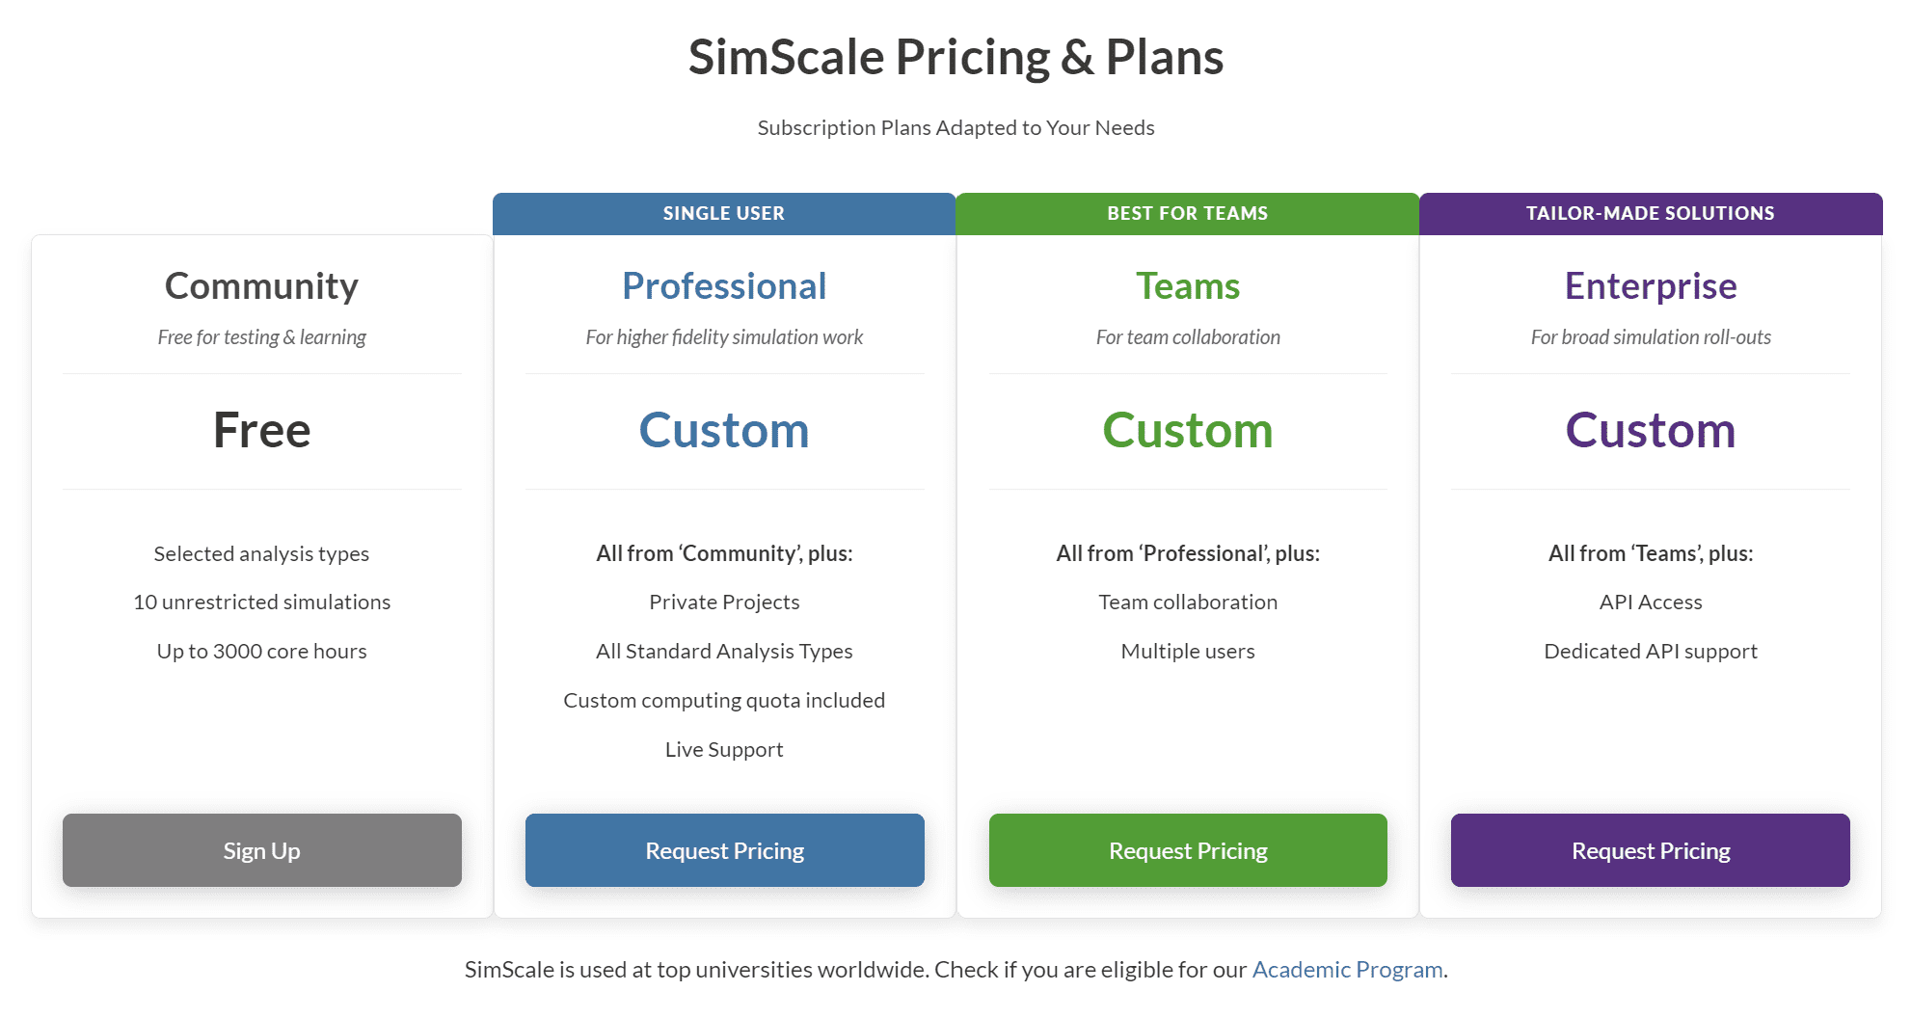The height and width of the screenshot is (1018, 1911).
Task: Click the Multiple users feature text
Action: (x=1187, y=651)
